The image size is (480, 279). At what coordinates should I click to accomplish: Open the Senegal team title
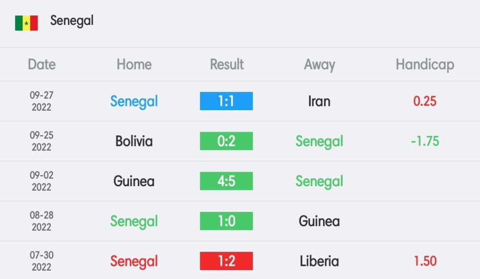tap(72, 21)
